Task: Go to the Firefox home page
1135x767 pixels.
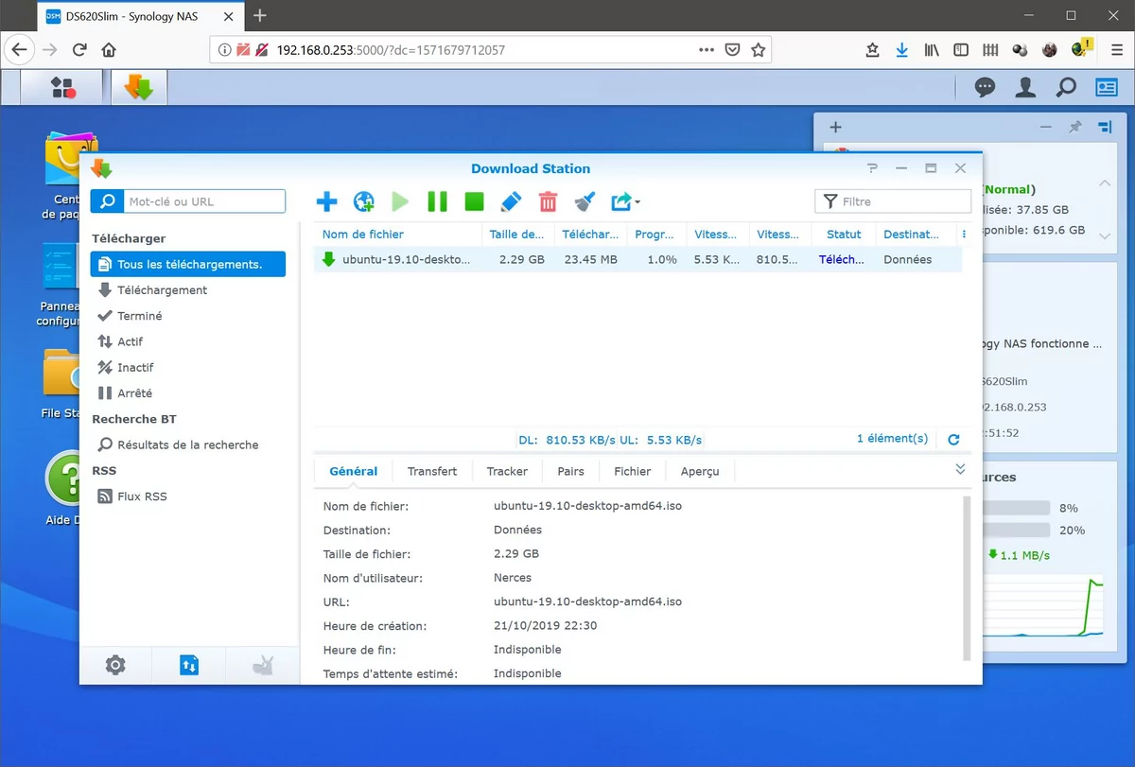Action: pos(109,50)
